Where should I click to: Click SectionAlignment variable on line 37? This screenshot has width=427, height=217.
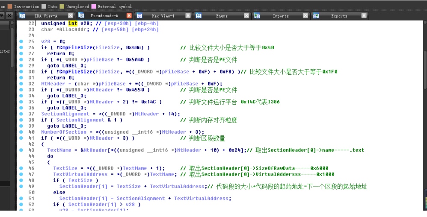click(x=65, y=114)
